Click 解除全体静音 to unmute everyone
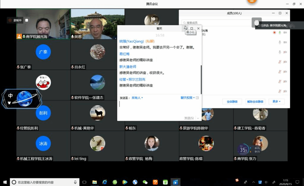This screenshot has width=304, height=186. pyautogui.click(x=255, y=101)
